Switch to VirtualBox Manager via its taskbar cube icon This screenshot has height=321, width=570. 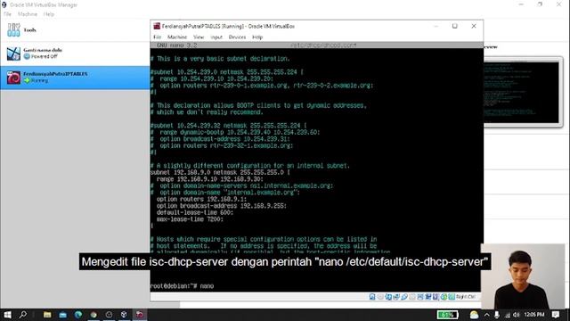click(x=124, y=315)
